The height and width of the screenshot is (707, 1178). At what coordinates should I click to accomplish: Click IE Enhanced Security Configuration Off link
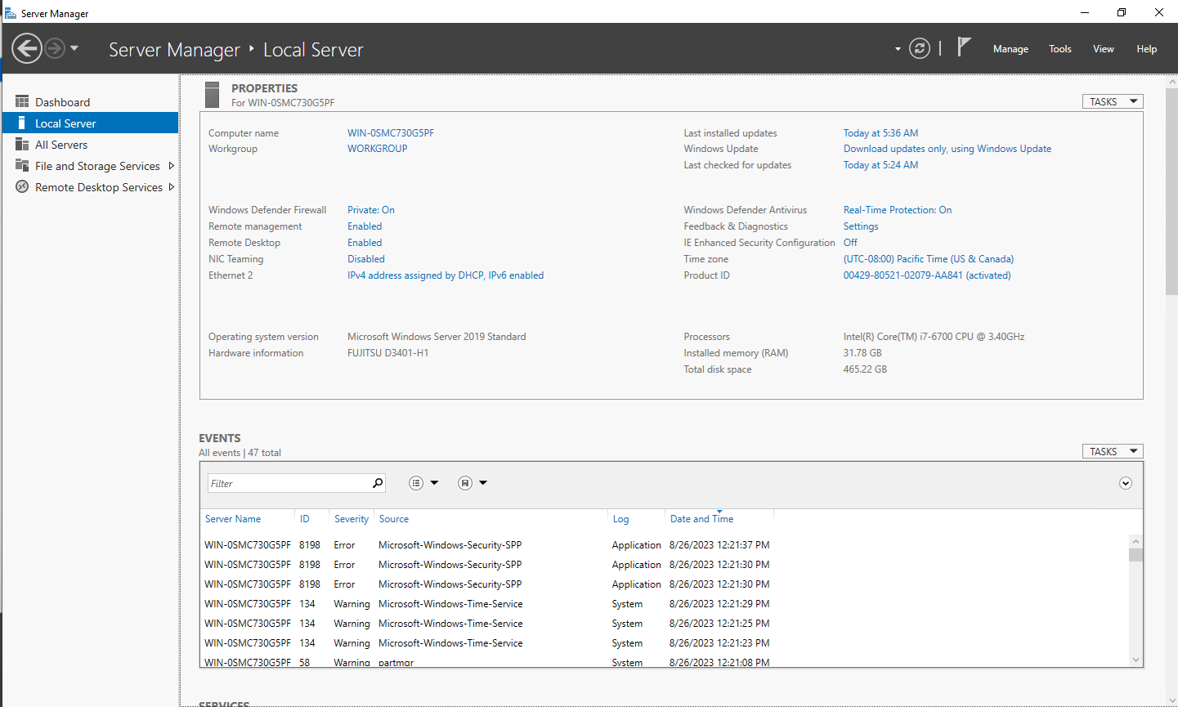[x=850, y=243]
